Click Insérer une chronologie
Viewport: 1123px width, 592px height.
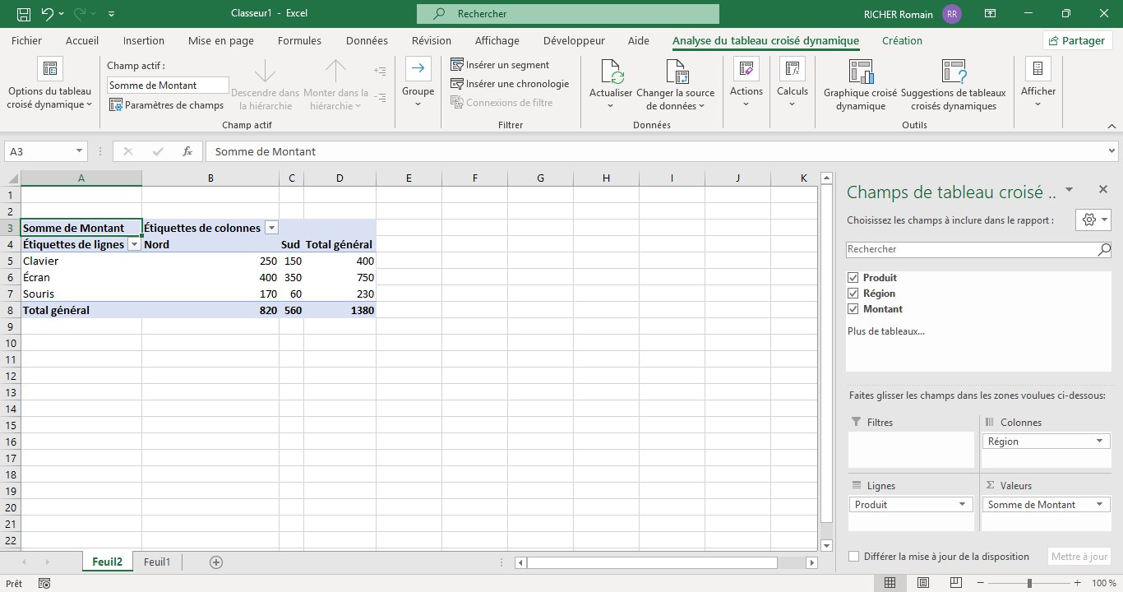point(510,84)
